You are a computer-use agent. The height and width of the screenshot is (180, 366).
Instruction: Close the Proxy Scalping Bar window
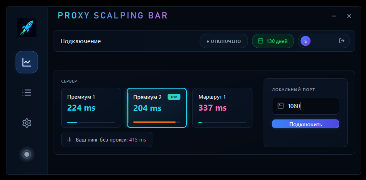pyautogui.click(x=349, y=16)
